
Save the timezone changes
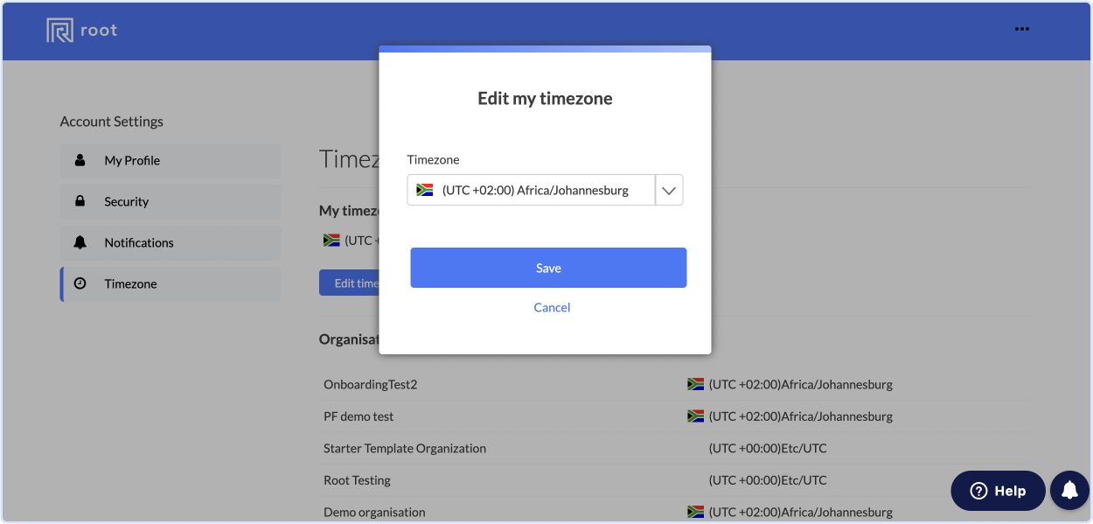[x=548, y=268]
